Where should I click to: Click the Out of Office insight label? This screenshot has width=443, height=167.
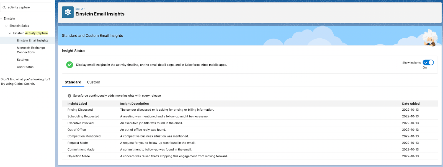coord(77,130)
